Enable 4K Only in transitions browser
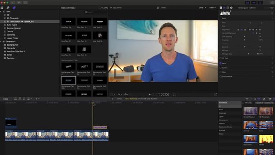The height and width of the screenshot is (155, 275). point(244,103)
